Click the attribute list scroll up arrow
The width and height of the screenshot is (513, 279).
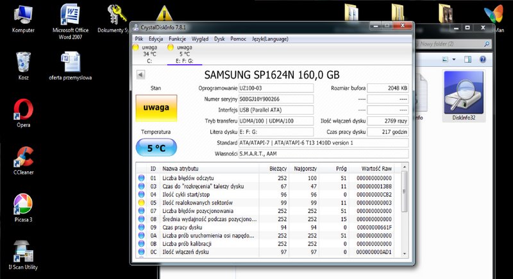[x=405, y=167]
